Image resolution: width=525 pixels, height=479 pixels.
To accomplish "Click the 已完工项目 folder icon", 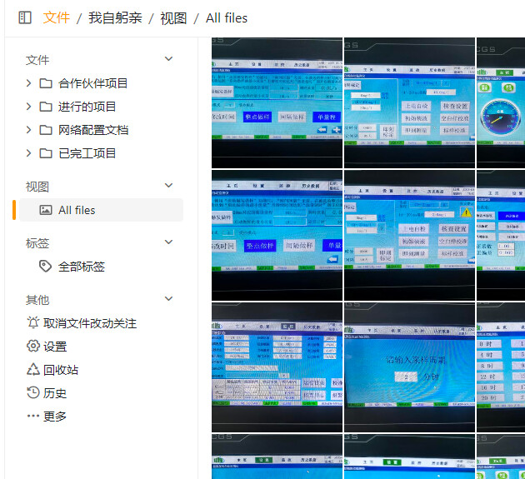I will click(46, 153).
